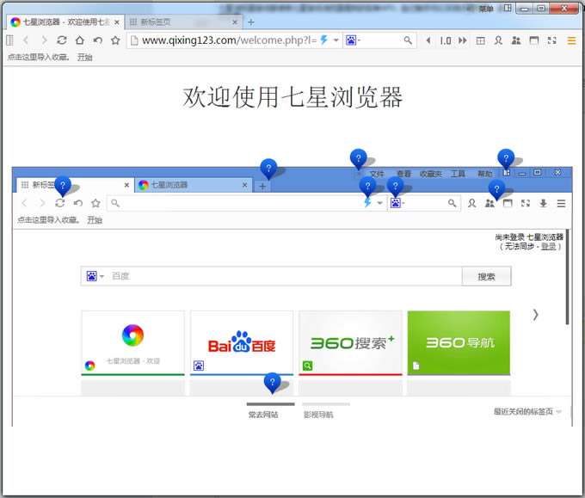The height and width of the screenshot is (498, 585).
Task: Click the 开始 link in the bookmarks bar
Action: tap(84, 58)
